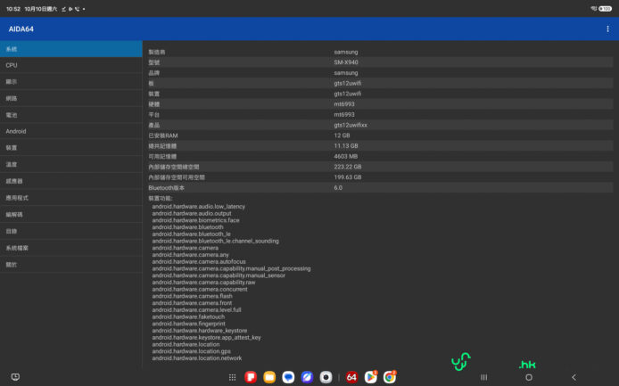Image resolution: width=619 pixels, height=386 pixels.
Task: Launch Samsung Internet browser icon
Action: (x=307, y=377)
